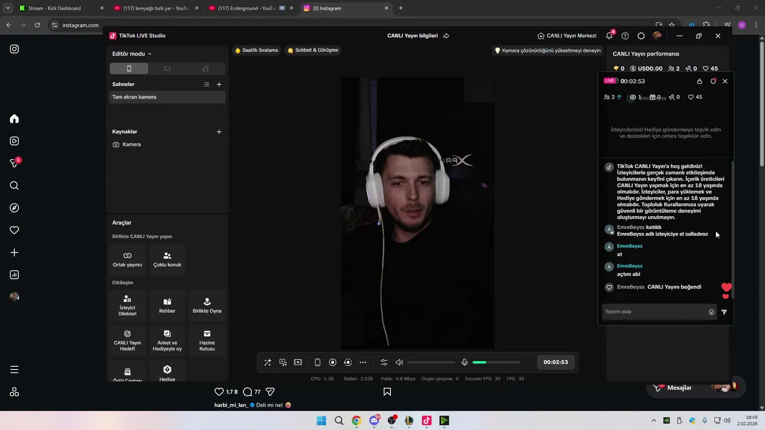Screen dimensions: 765x430
Task: Open Instagram hamburger More menu
Action: [x=14, y=370]
